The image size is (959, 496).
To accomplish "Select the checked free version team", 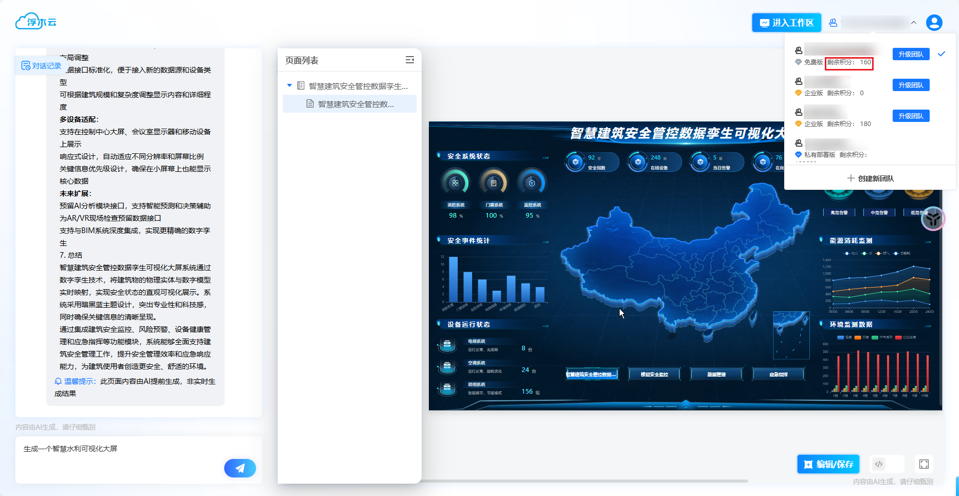I will [x=843, y=55].
